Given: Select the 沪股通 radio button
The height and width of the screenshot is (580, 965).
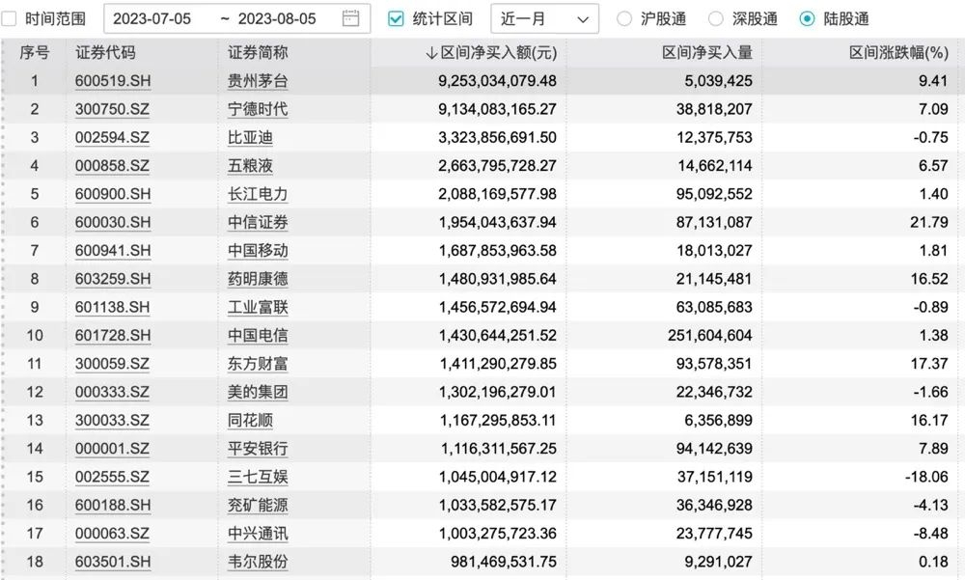Looking at the screenshot, I should [624, 19].
